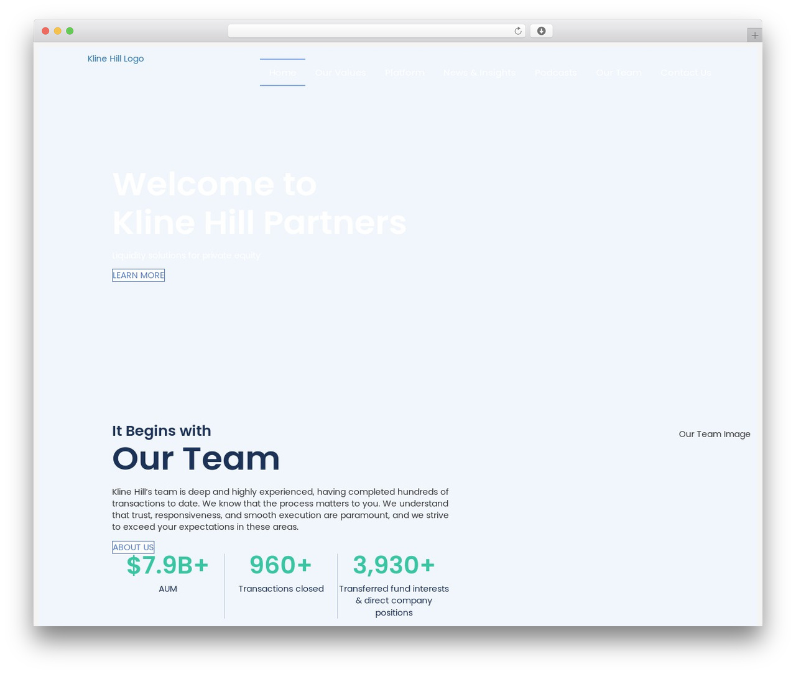The height and width of the screenshot is (674, 796).
Task: Click the Welcome to Kline Hill Partners heading
Action: point(259,203)
